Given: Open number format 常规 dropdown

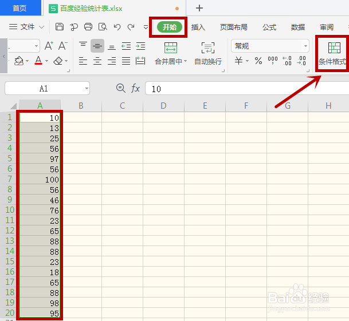Looking at the screenshot, I should pos(305,46).
